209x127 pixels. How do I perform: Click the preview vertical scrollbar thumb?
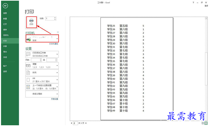[206, 69]
